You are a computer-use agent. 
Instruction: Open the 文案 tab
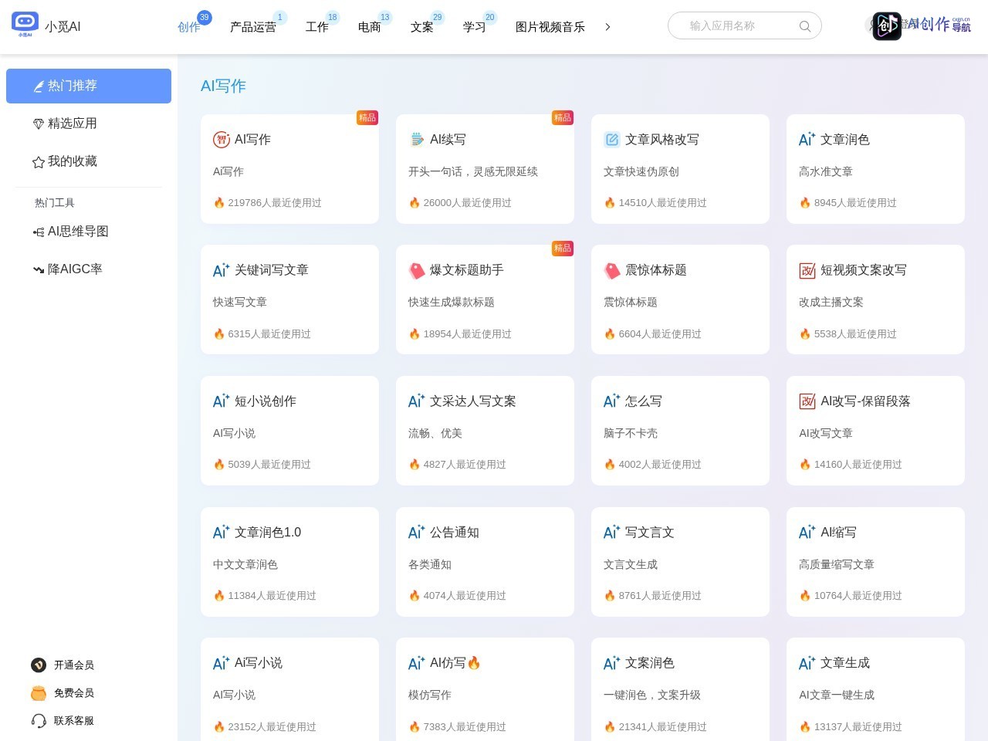pyautogui.click(x=422, y=27)
